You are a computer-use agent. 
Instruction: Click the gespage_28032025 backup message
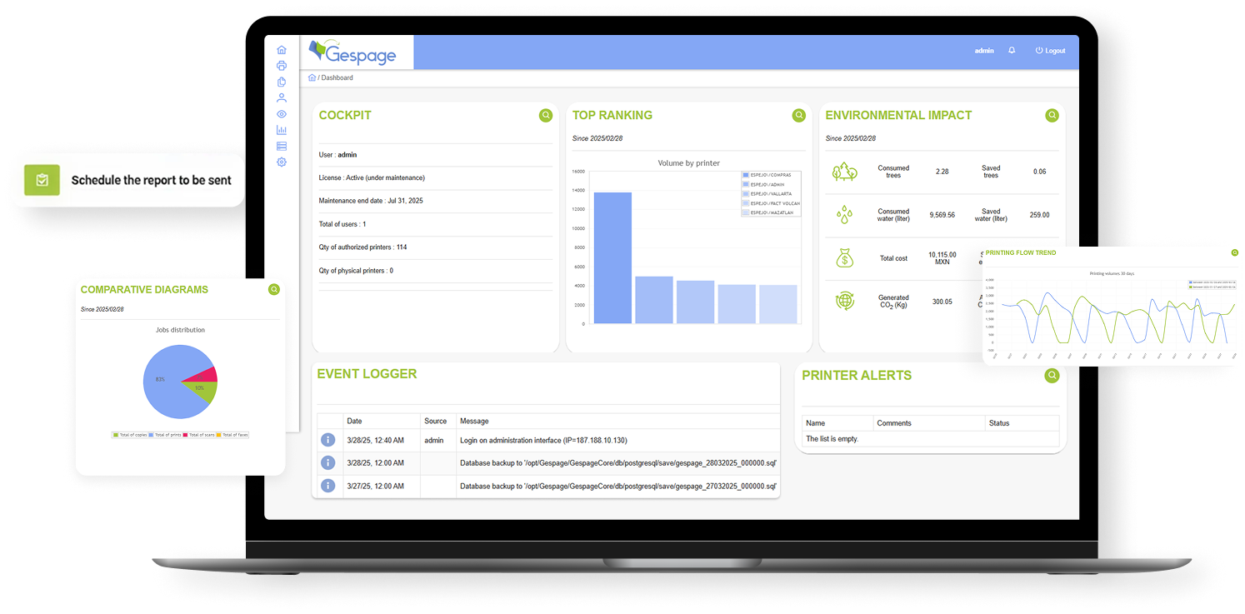617,462
